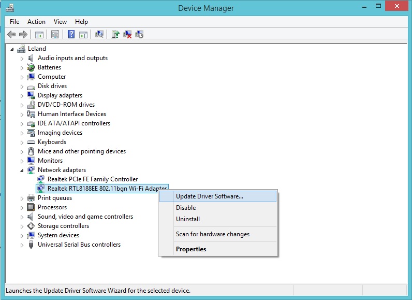Select IDE ATA/ATAPI controllers label
Screen dimensions: 412x300
tap(74, 123)
